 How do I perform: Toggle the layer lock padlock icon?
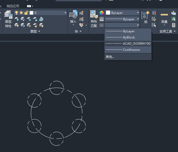pos(26,13)
